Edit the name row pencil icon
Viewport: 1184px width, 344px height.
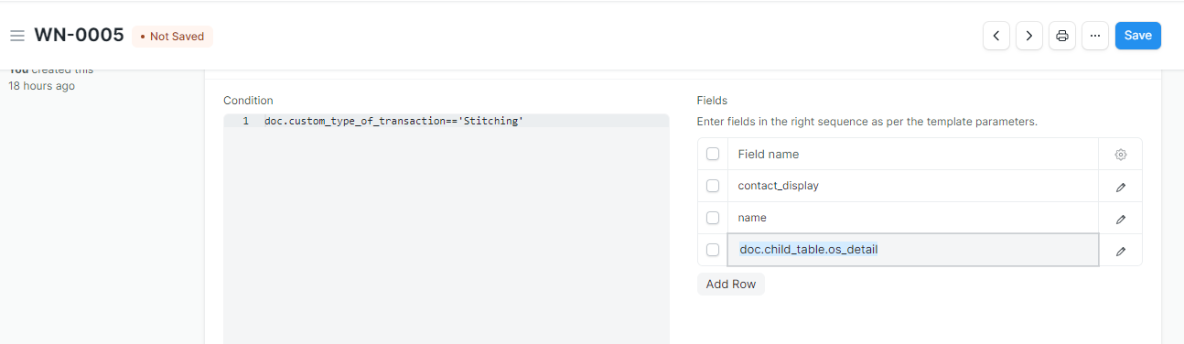click(1120, 219)
